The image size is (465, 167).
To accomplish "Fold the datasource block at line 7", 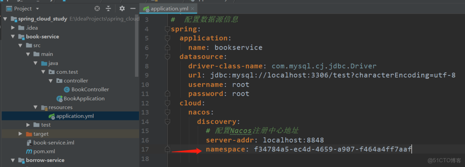I will pyautogui.click(x=168, y=56).
